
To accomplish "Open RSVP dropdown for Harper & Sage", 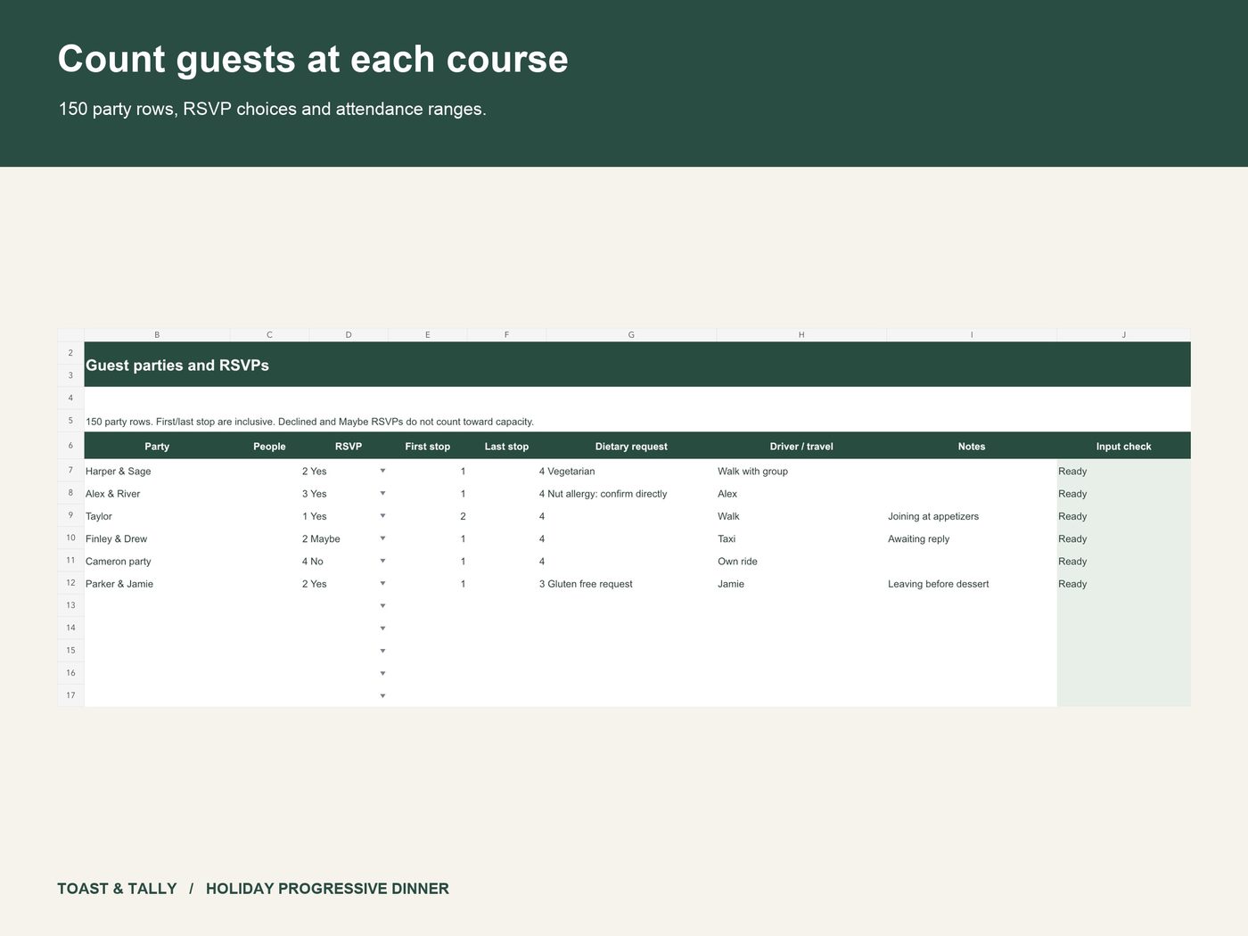I will coord(382,471).
